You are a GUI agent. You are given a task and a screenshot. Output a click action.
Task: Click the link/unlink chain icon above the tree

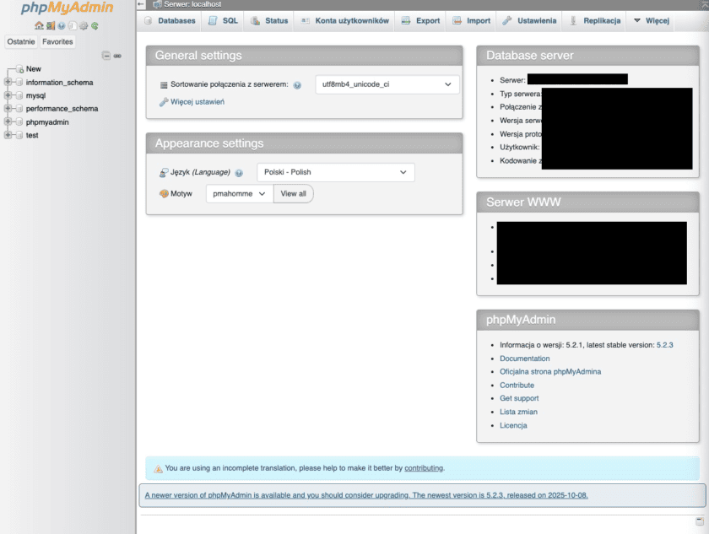point(117,55)
